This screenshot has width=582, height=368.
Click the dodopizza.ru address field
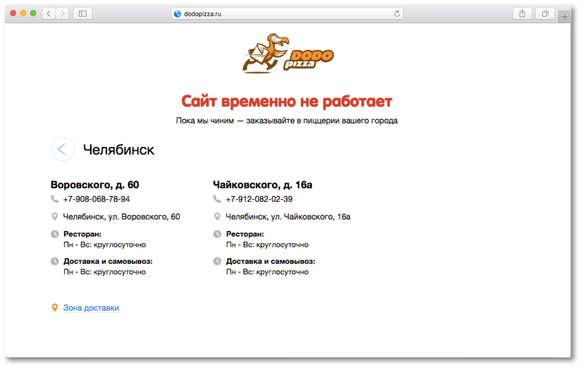(287, 14)
